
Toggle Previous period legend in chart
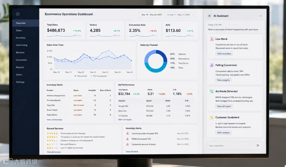coord(98,76)
